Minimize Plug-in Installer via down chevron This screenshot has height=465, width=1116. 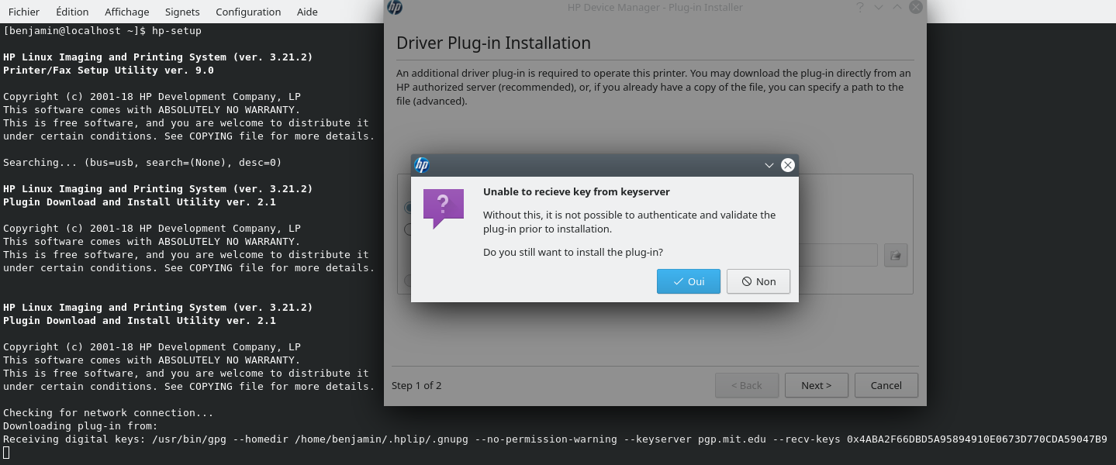pyautogui.click(x=879, y=7)
